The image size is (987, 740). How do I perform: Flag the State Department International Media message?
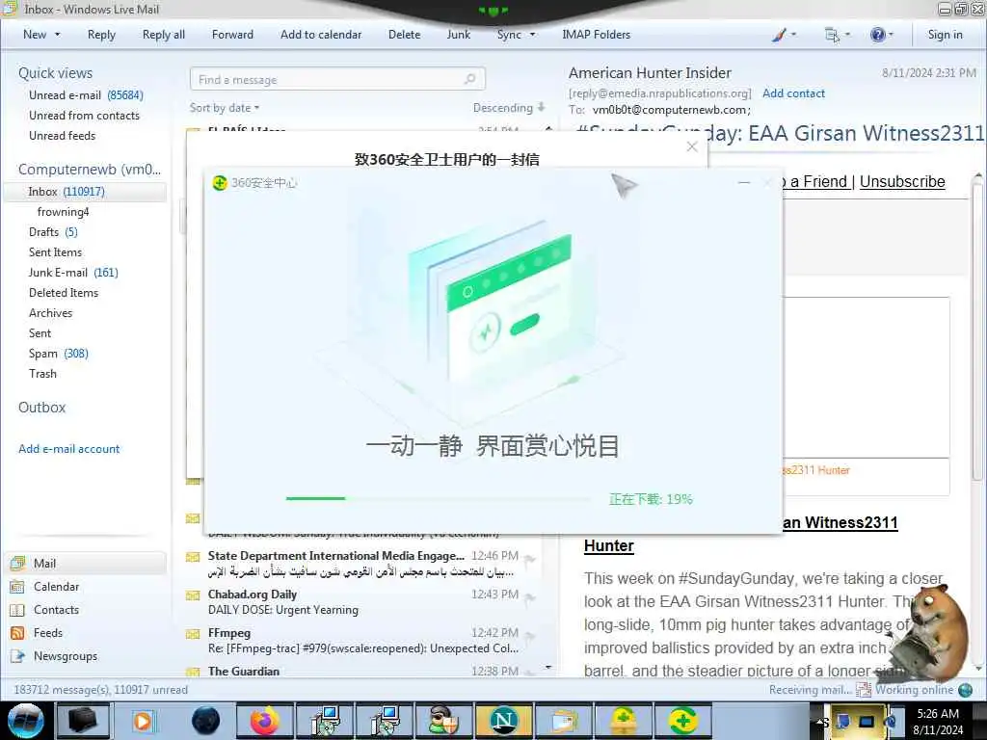coord(530,560)
